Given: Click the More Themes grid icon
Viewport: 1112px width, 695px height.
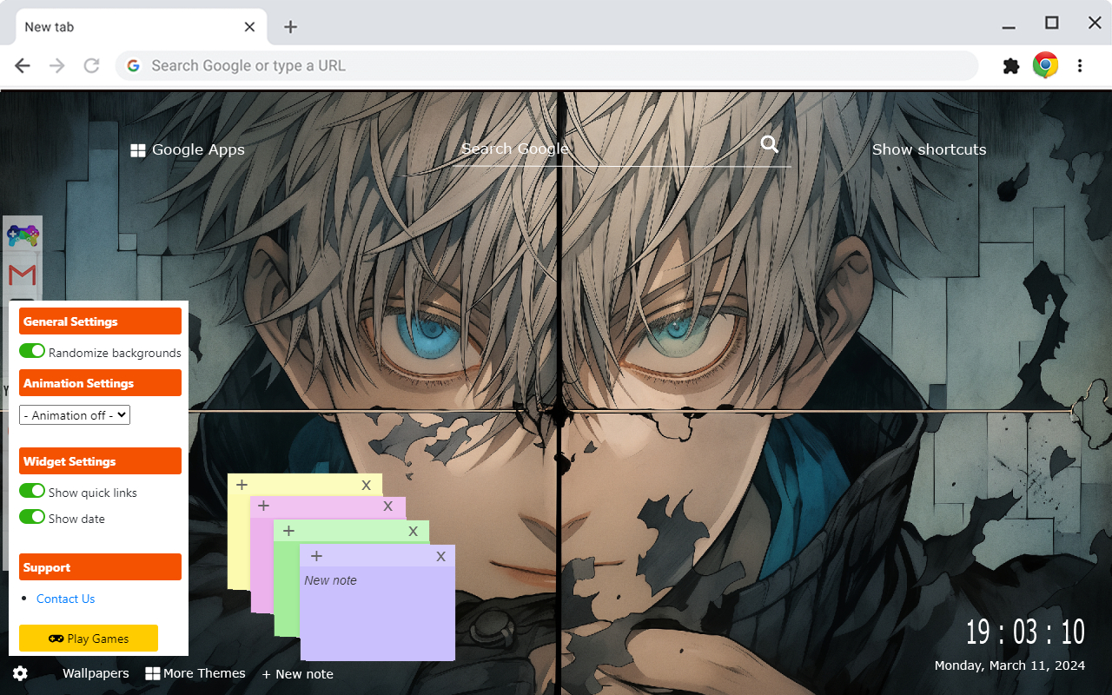Looking at the screenshot, I should click(152, 673).
